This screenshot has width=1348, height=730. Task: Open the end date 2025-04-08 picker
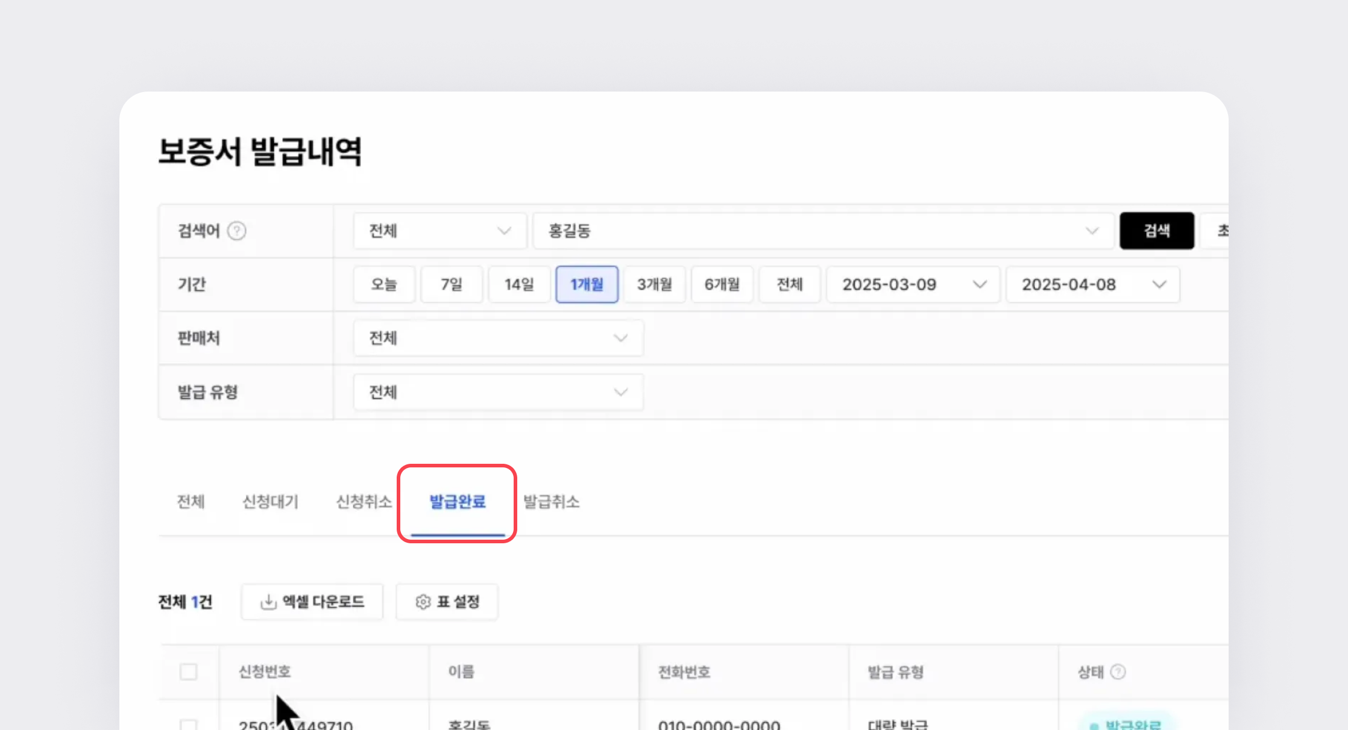coord(1092,284)
